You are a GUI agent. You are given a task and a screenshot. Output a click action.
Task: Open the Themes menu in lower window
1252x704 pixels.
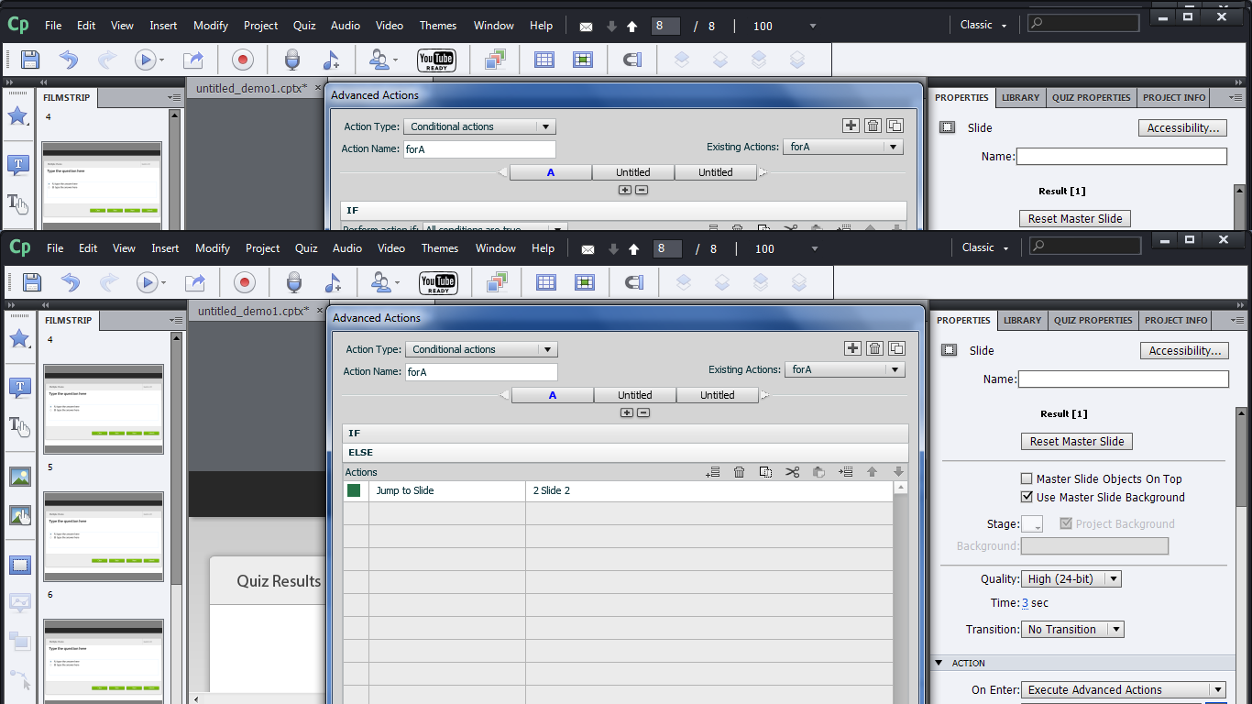point(440,248)
